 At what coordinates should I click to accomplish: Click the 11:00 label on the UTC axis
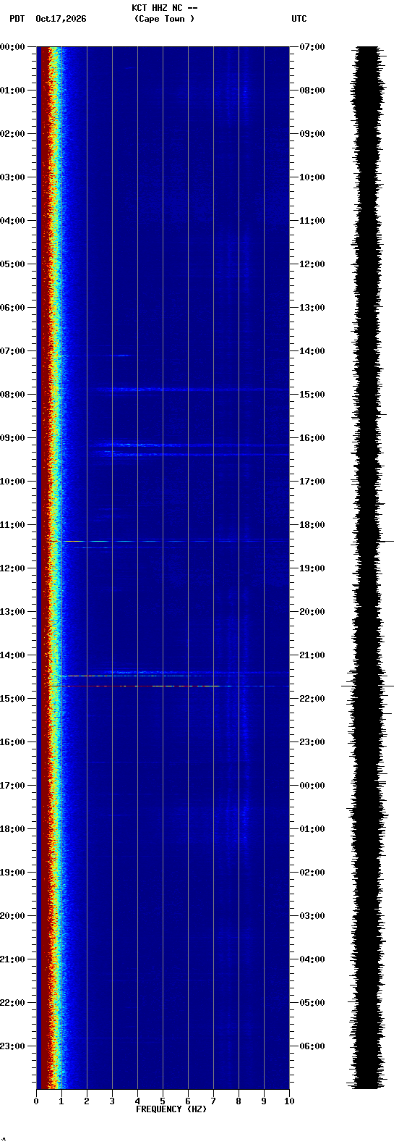[312, 221]
